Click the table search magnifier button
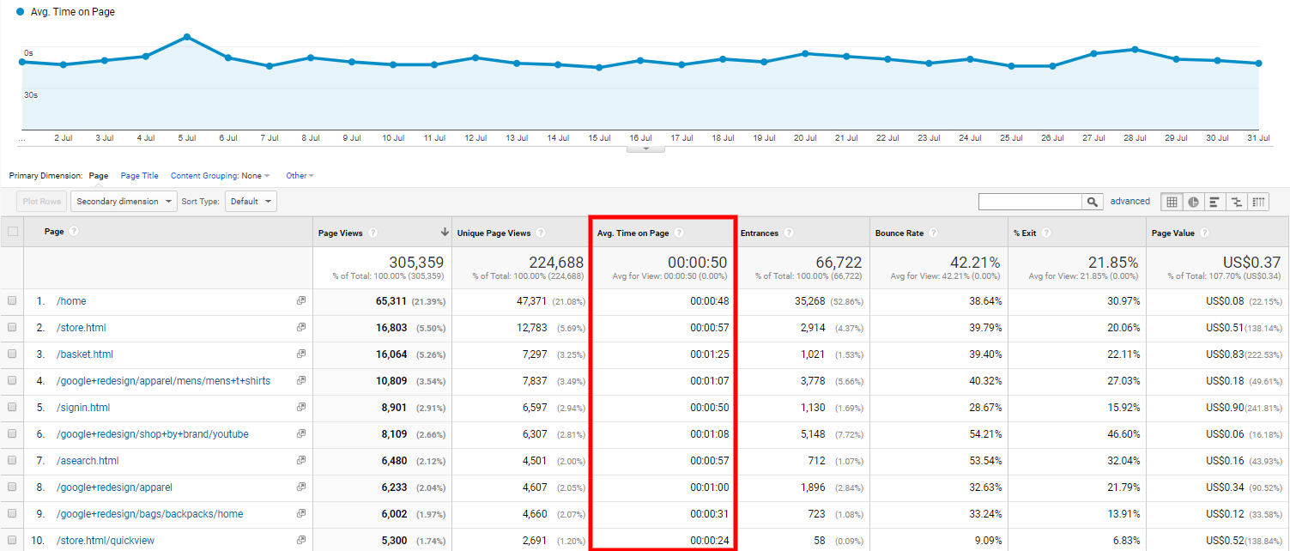The height and width of the screenshot is (551, 1290). [x=1092, y=202]
